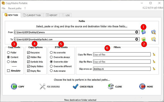The height and width of the screenshot is (102, 164).
Task: Browse for source folder icon in From row
Action: (144, 32)
